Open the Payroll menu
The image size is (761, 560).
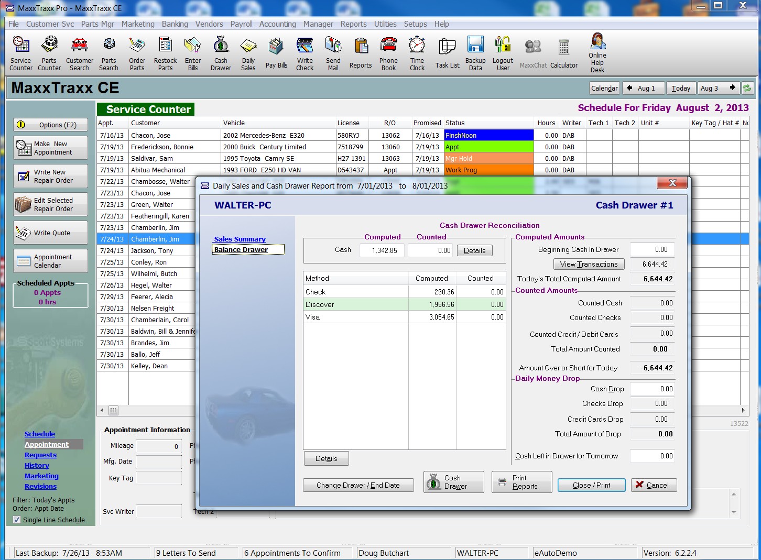point(241,24)
